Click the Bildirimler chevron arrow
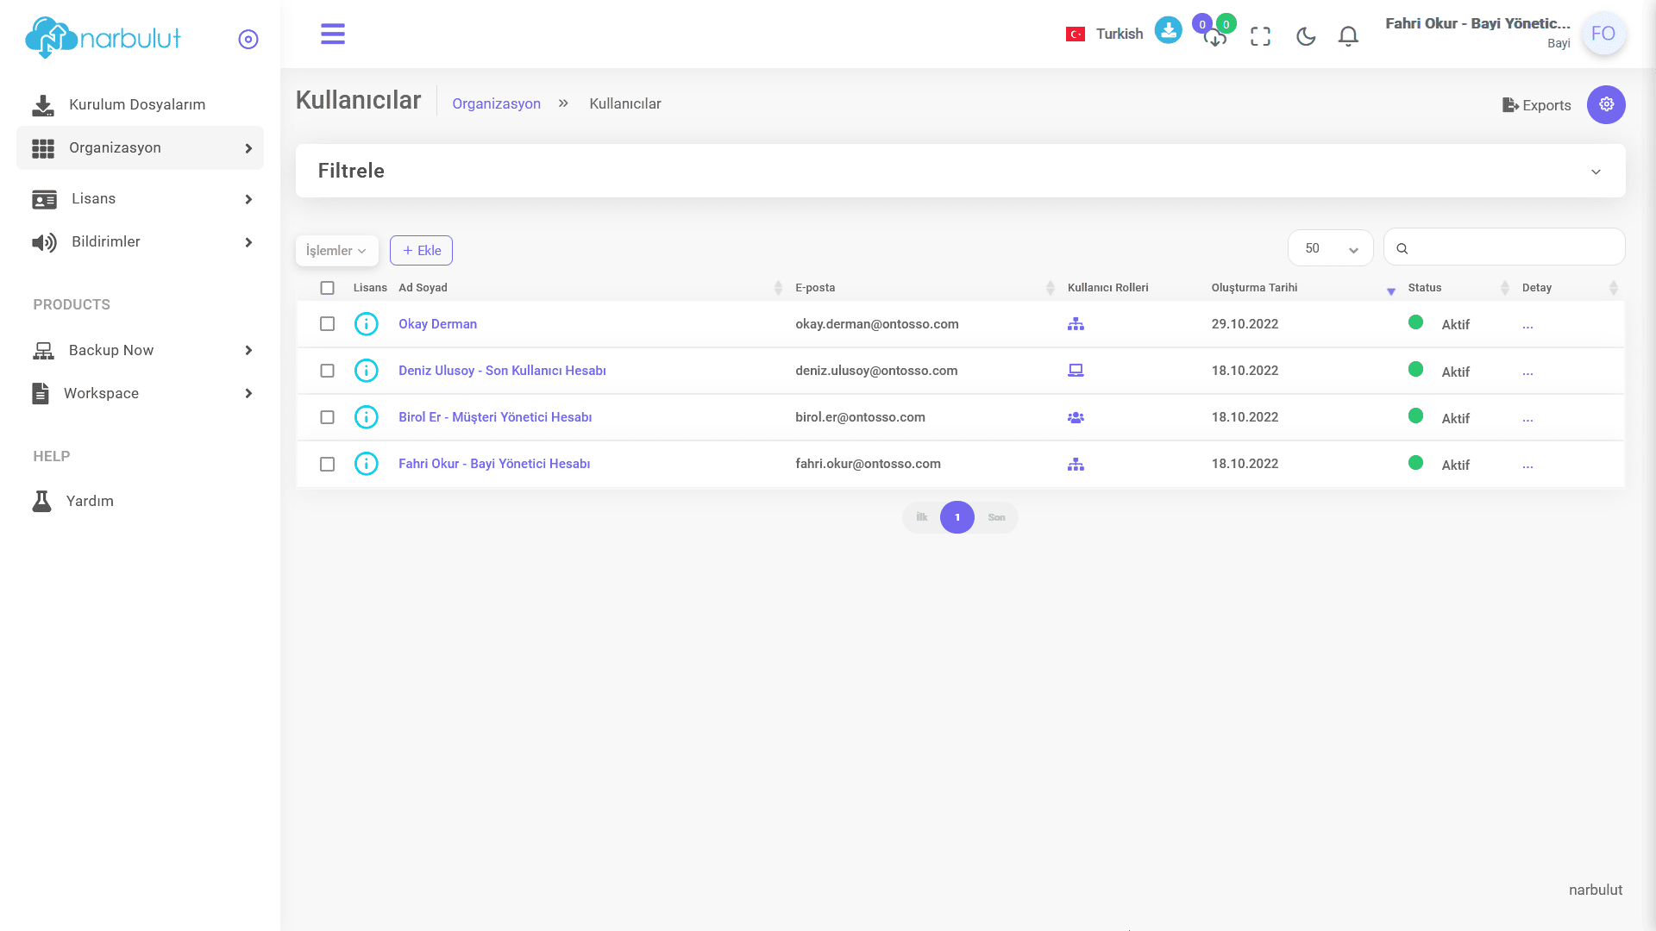The height and width of the screenshot is (931, 1656). (248, 242)
